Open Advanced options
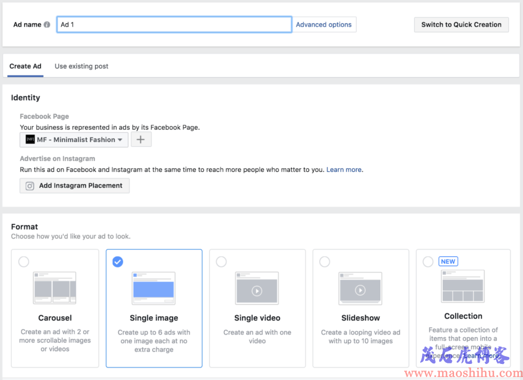The image size is (523, 380). (x=323, y=25)
